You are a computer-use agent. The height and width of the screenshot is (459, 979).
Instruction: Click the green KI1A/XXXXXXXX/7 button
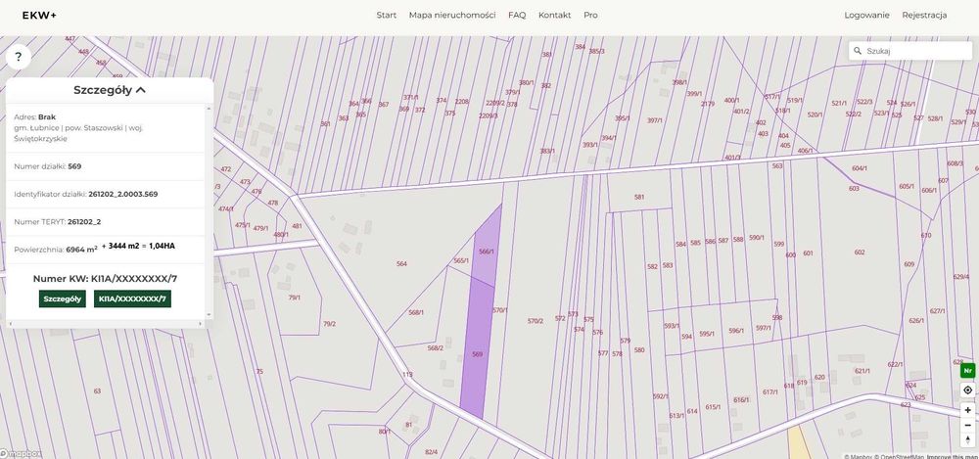click(x=132, y=298)
